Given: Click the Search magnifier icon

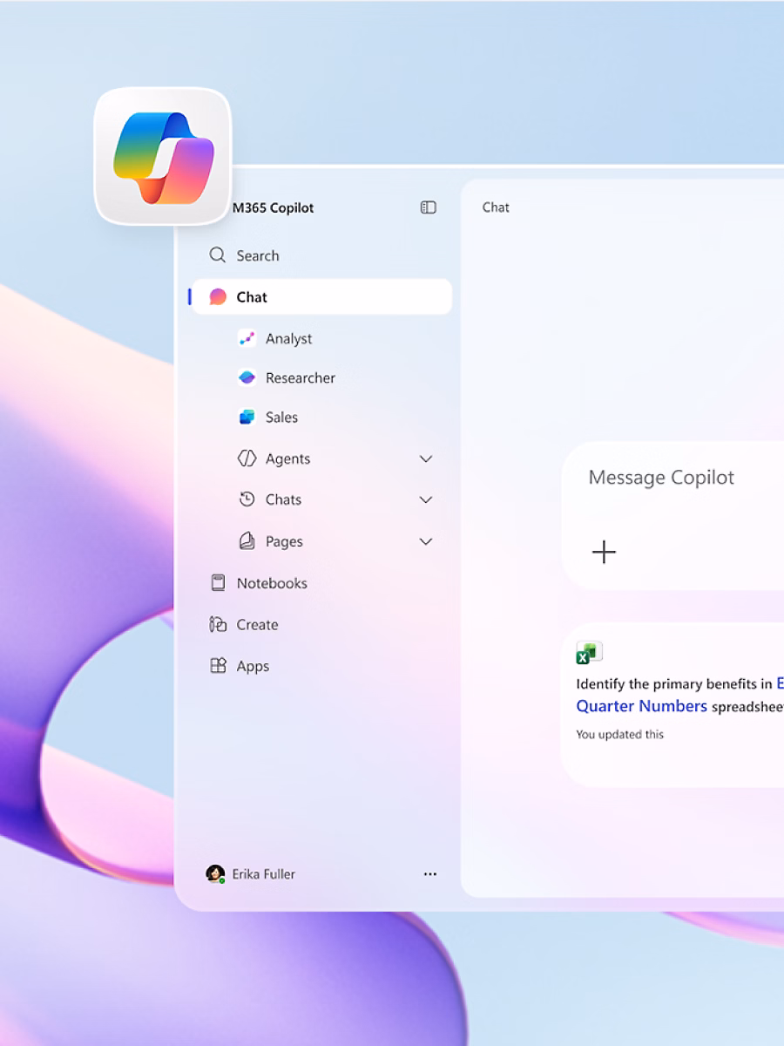Looking at the screenshot, I should [217, 255].
